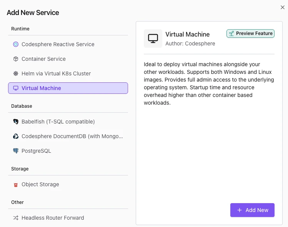Click the Headless Router Forward shuffle icon

coord(16,218)
